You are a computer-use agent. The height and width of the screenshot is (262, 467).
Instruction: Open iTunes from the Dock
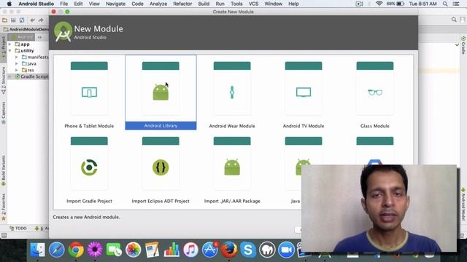tap(190, 250)
